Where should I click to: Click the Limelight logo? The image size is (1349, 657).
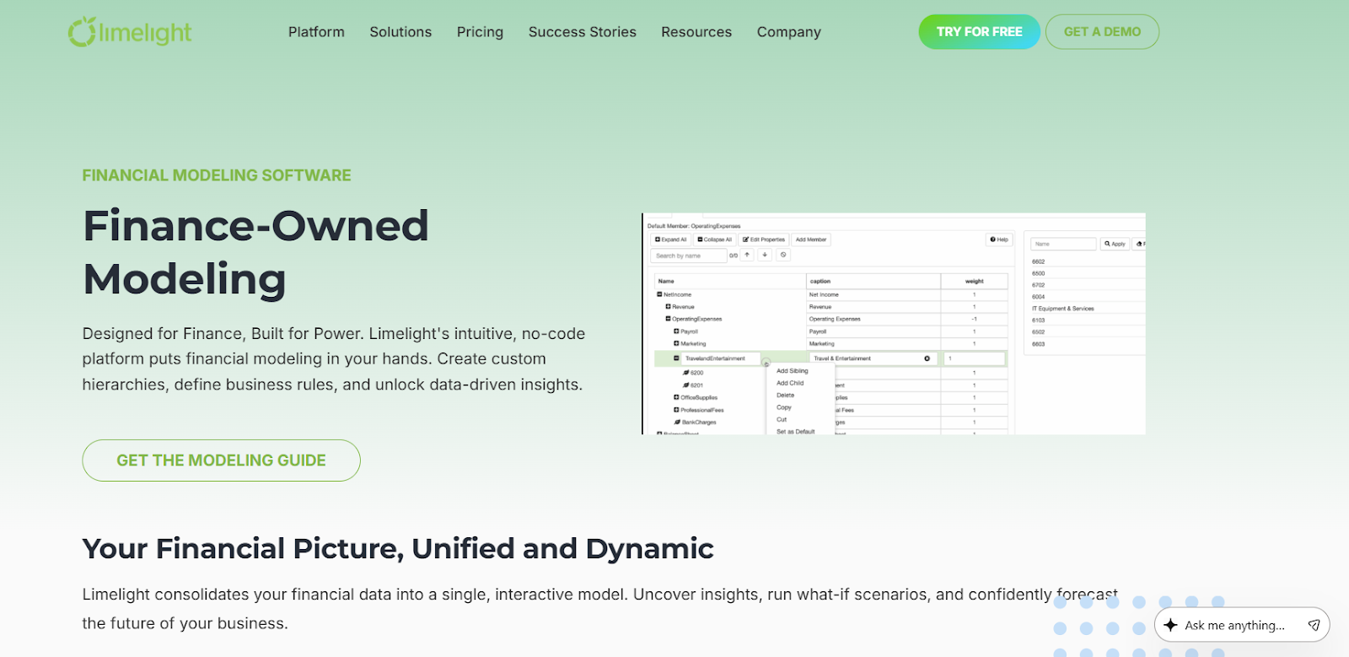coord(130,32)
